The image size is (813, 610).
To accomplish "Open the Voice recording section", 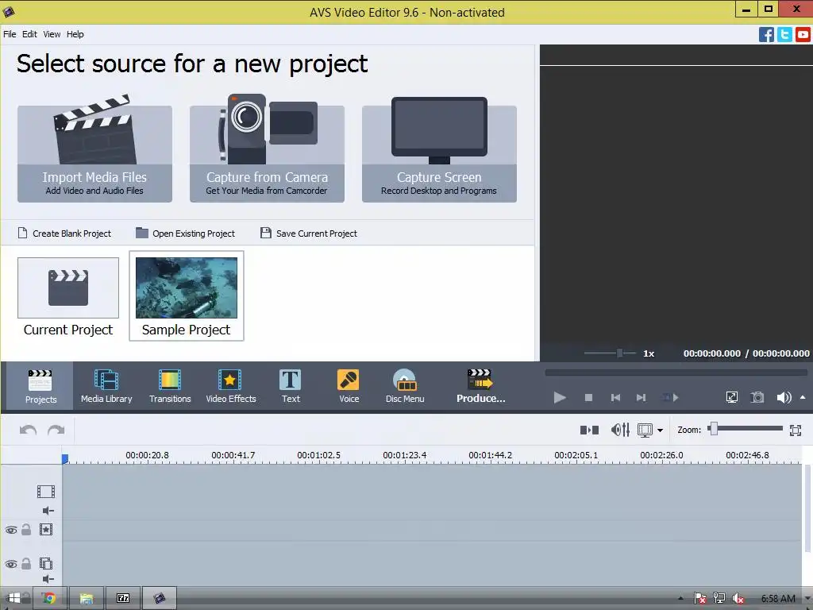I will pos(349,387).
